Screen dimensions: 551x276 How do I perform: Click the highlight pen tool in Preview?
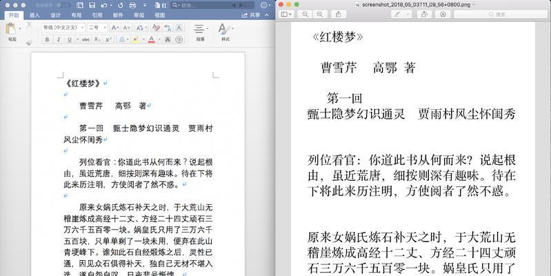pyautogui.click(x=397, y=14)
